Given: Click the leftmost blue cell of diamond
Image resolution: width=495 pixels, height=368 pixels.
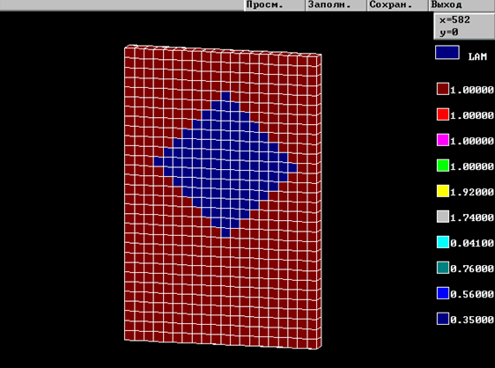Looking at the screenshot, I should (x=159, y=162).
